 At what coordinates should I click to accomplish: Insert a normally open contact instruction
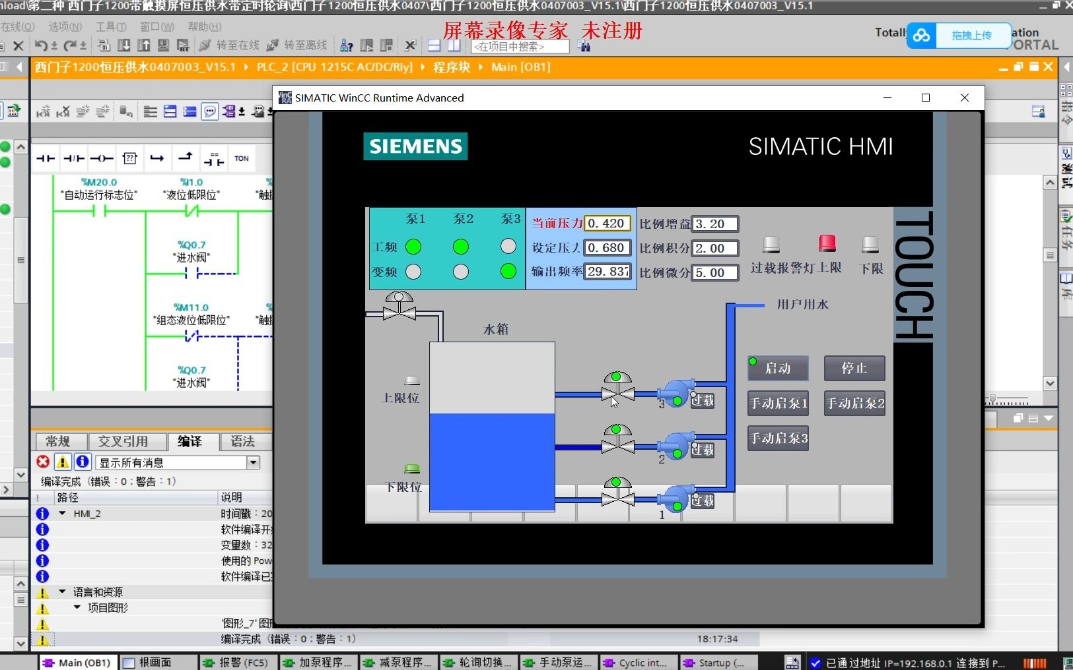(x=46, y=158)
